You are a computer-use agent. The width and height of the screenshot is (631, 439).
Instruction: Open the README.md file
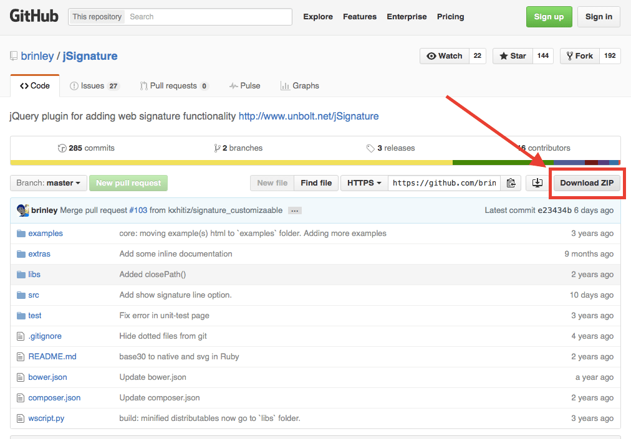click(52, 357)
